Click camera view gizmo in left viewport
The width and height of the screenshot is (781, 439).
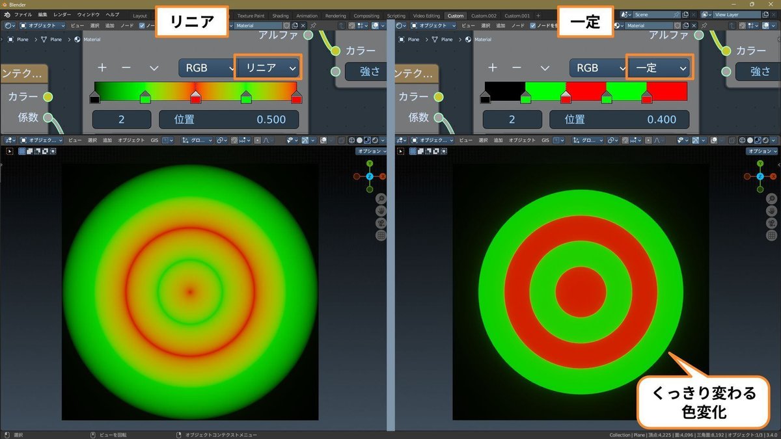pos(381,224)
